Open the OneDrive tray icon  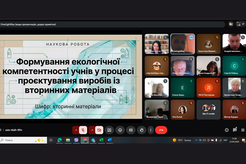point(200,140)
